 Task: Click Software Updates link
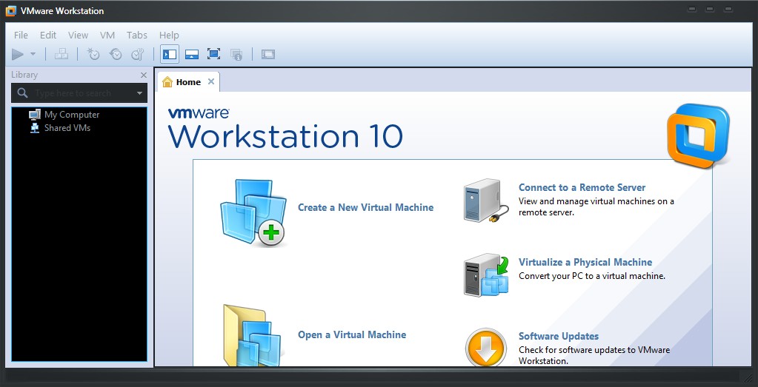559,337
